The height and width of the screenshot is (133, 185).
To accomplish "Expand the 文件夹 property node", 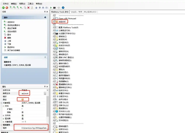I will [3, 115].
